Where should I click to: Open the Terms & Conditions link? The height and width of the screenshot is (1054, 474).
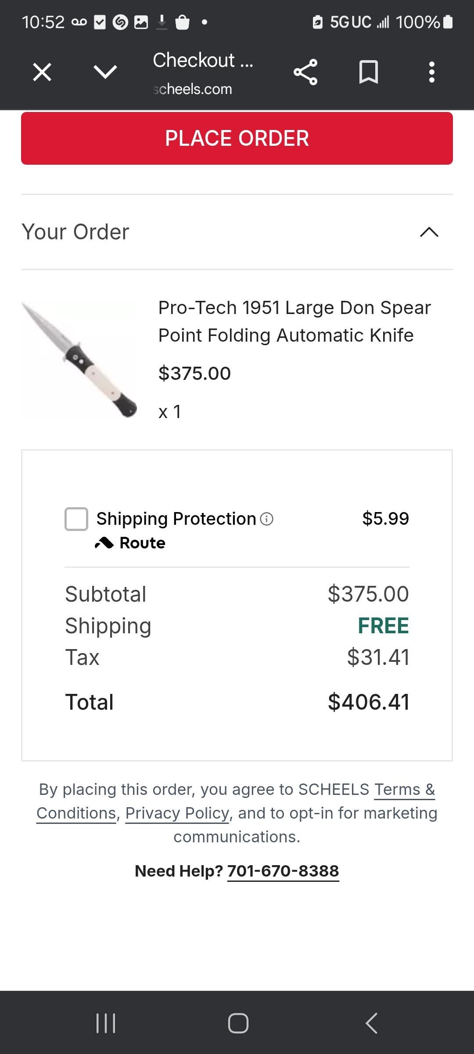[x=404, y=790]
